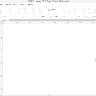Pick the gradient fill swatch next to 填充
This screenshot has width=96, height=96.
(x=51, y=17)
